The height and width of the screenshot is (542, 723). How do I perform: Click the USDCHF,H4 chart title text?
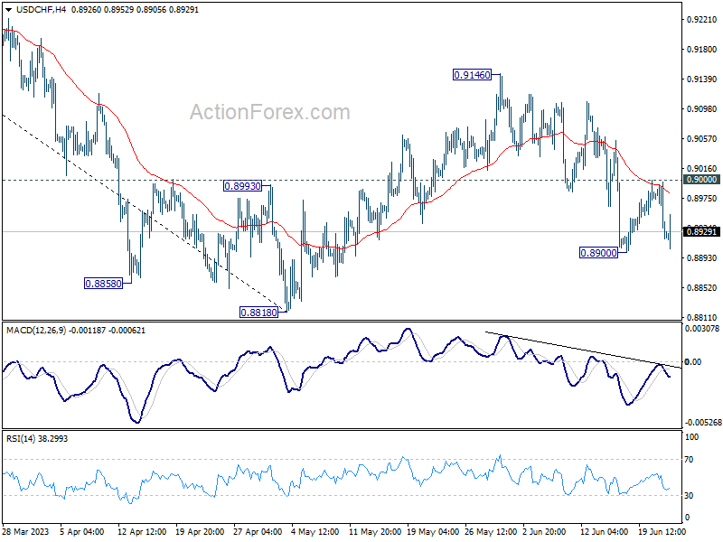point(41,10)
